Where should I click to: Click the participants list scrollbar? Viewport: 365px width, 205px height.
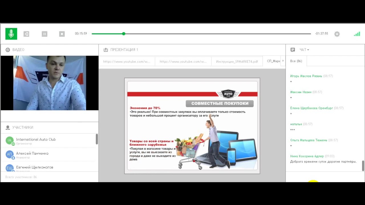pyautogui.click(x=97, y=139)
